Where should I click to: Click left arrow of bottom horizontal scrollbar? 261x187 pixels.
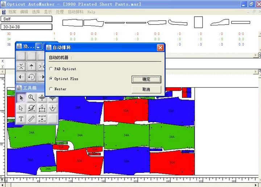point(2,185)
